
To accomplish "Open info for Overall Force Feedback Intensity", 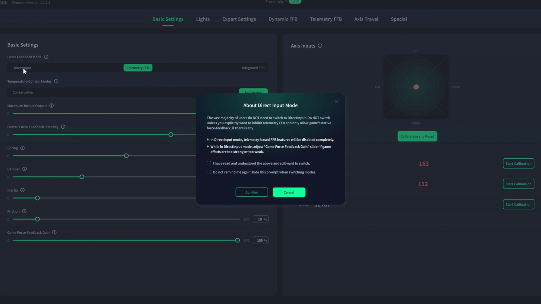I will pos(63,127).
